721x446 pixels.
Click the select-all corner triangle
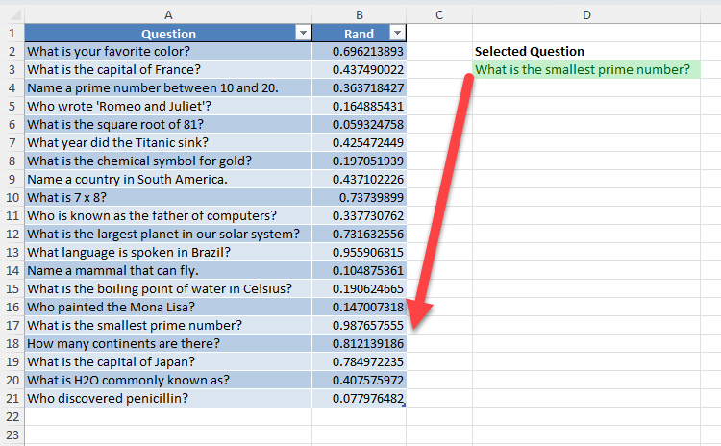click(15, 15)
